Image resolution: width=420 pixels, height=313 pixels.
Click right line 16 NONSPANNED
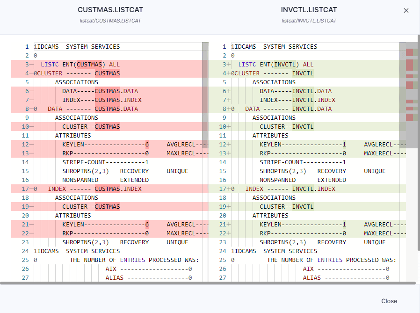coord(277,180)
